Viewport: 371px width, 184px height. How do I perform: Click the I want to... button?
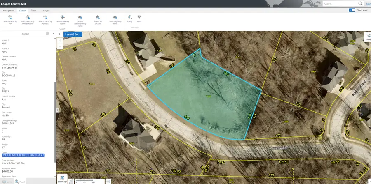[x=73, y=34]
